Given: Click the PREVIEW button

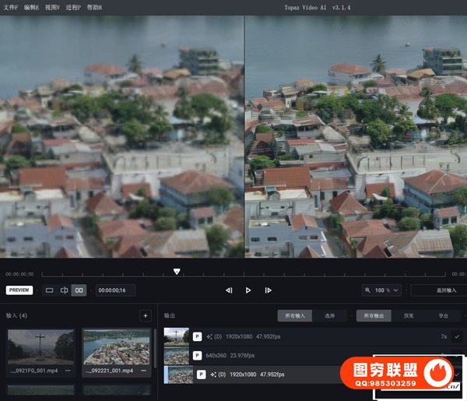Looking at the screenshot, I should (x=19, y=290).
